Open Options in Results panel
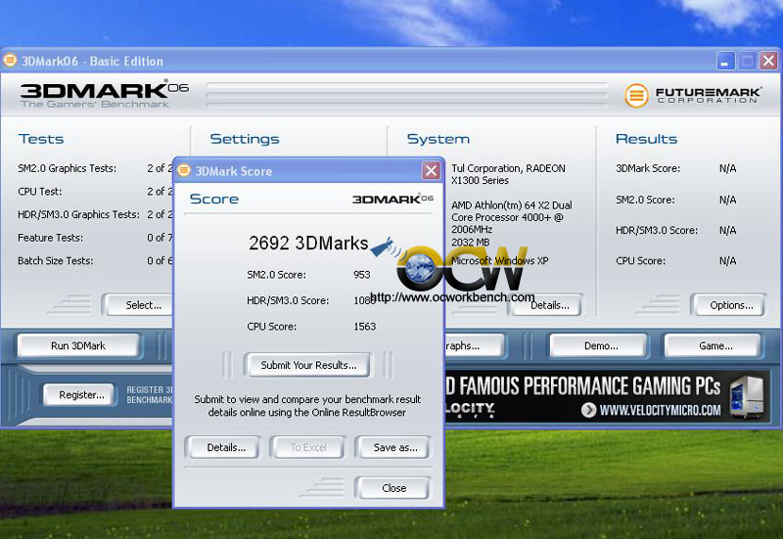 coord(731,305)
